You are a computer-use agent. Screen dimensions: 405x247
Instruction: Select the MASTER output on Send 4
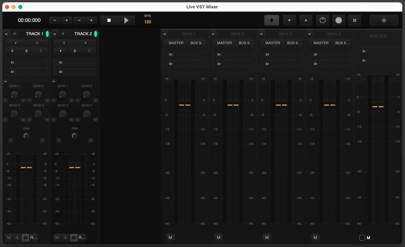(321, 43)
